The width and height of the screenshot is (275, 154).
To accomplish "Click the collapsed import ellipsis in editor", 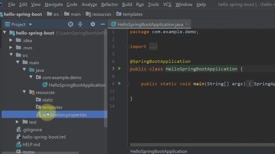I will (x=153, y=47).
